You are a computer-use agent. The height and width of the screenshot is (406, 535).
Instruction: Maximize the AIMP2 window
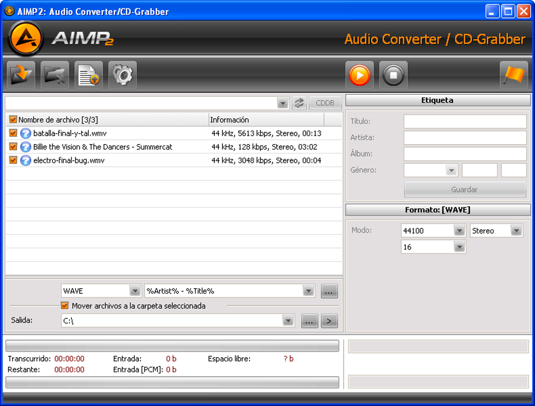tap(508, 11)
